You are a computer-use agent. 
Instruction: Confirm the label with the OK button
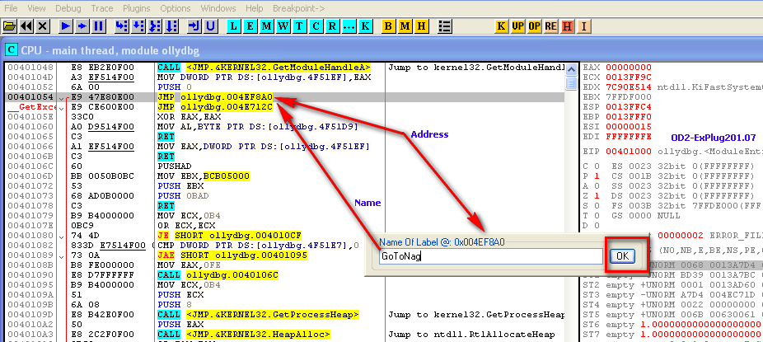622,256
